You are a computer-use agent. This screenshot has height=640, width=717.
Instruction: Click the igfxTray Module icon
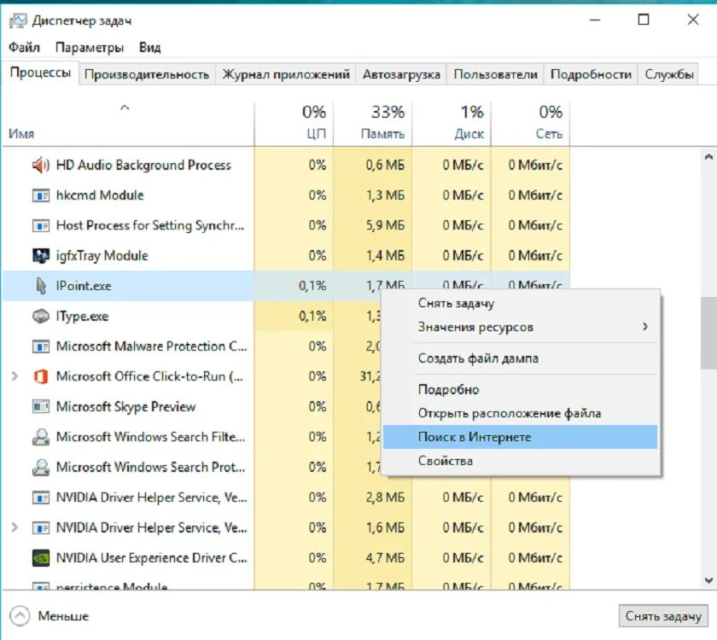(x=41, y=255)
